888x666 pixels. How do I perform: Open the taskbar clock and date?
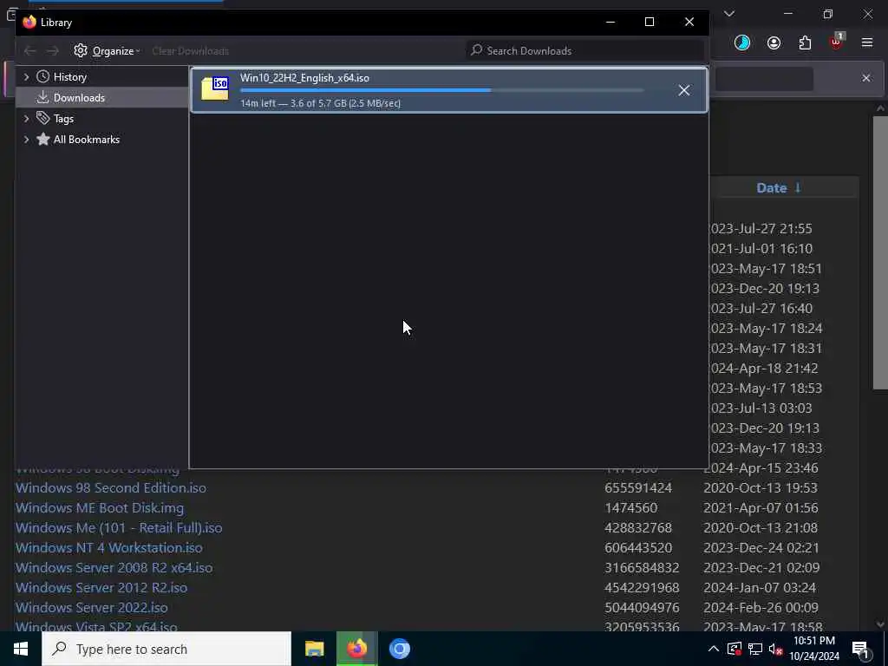coord(814,649)
